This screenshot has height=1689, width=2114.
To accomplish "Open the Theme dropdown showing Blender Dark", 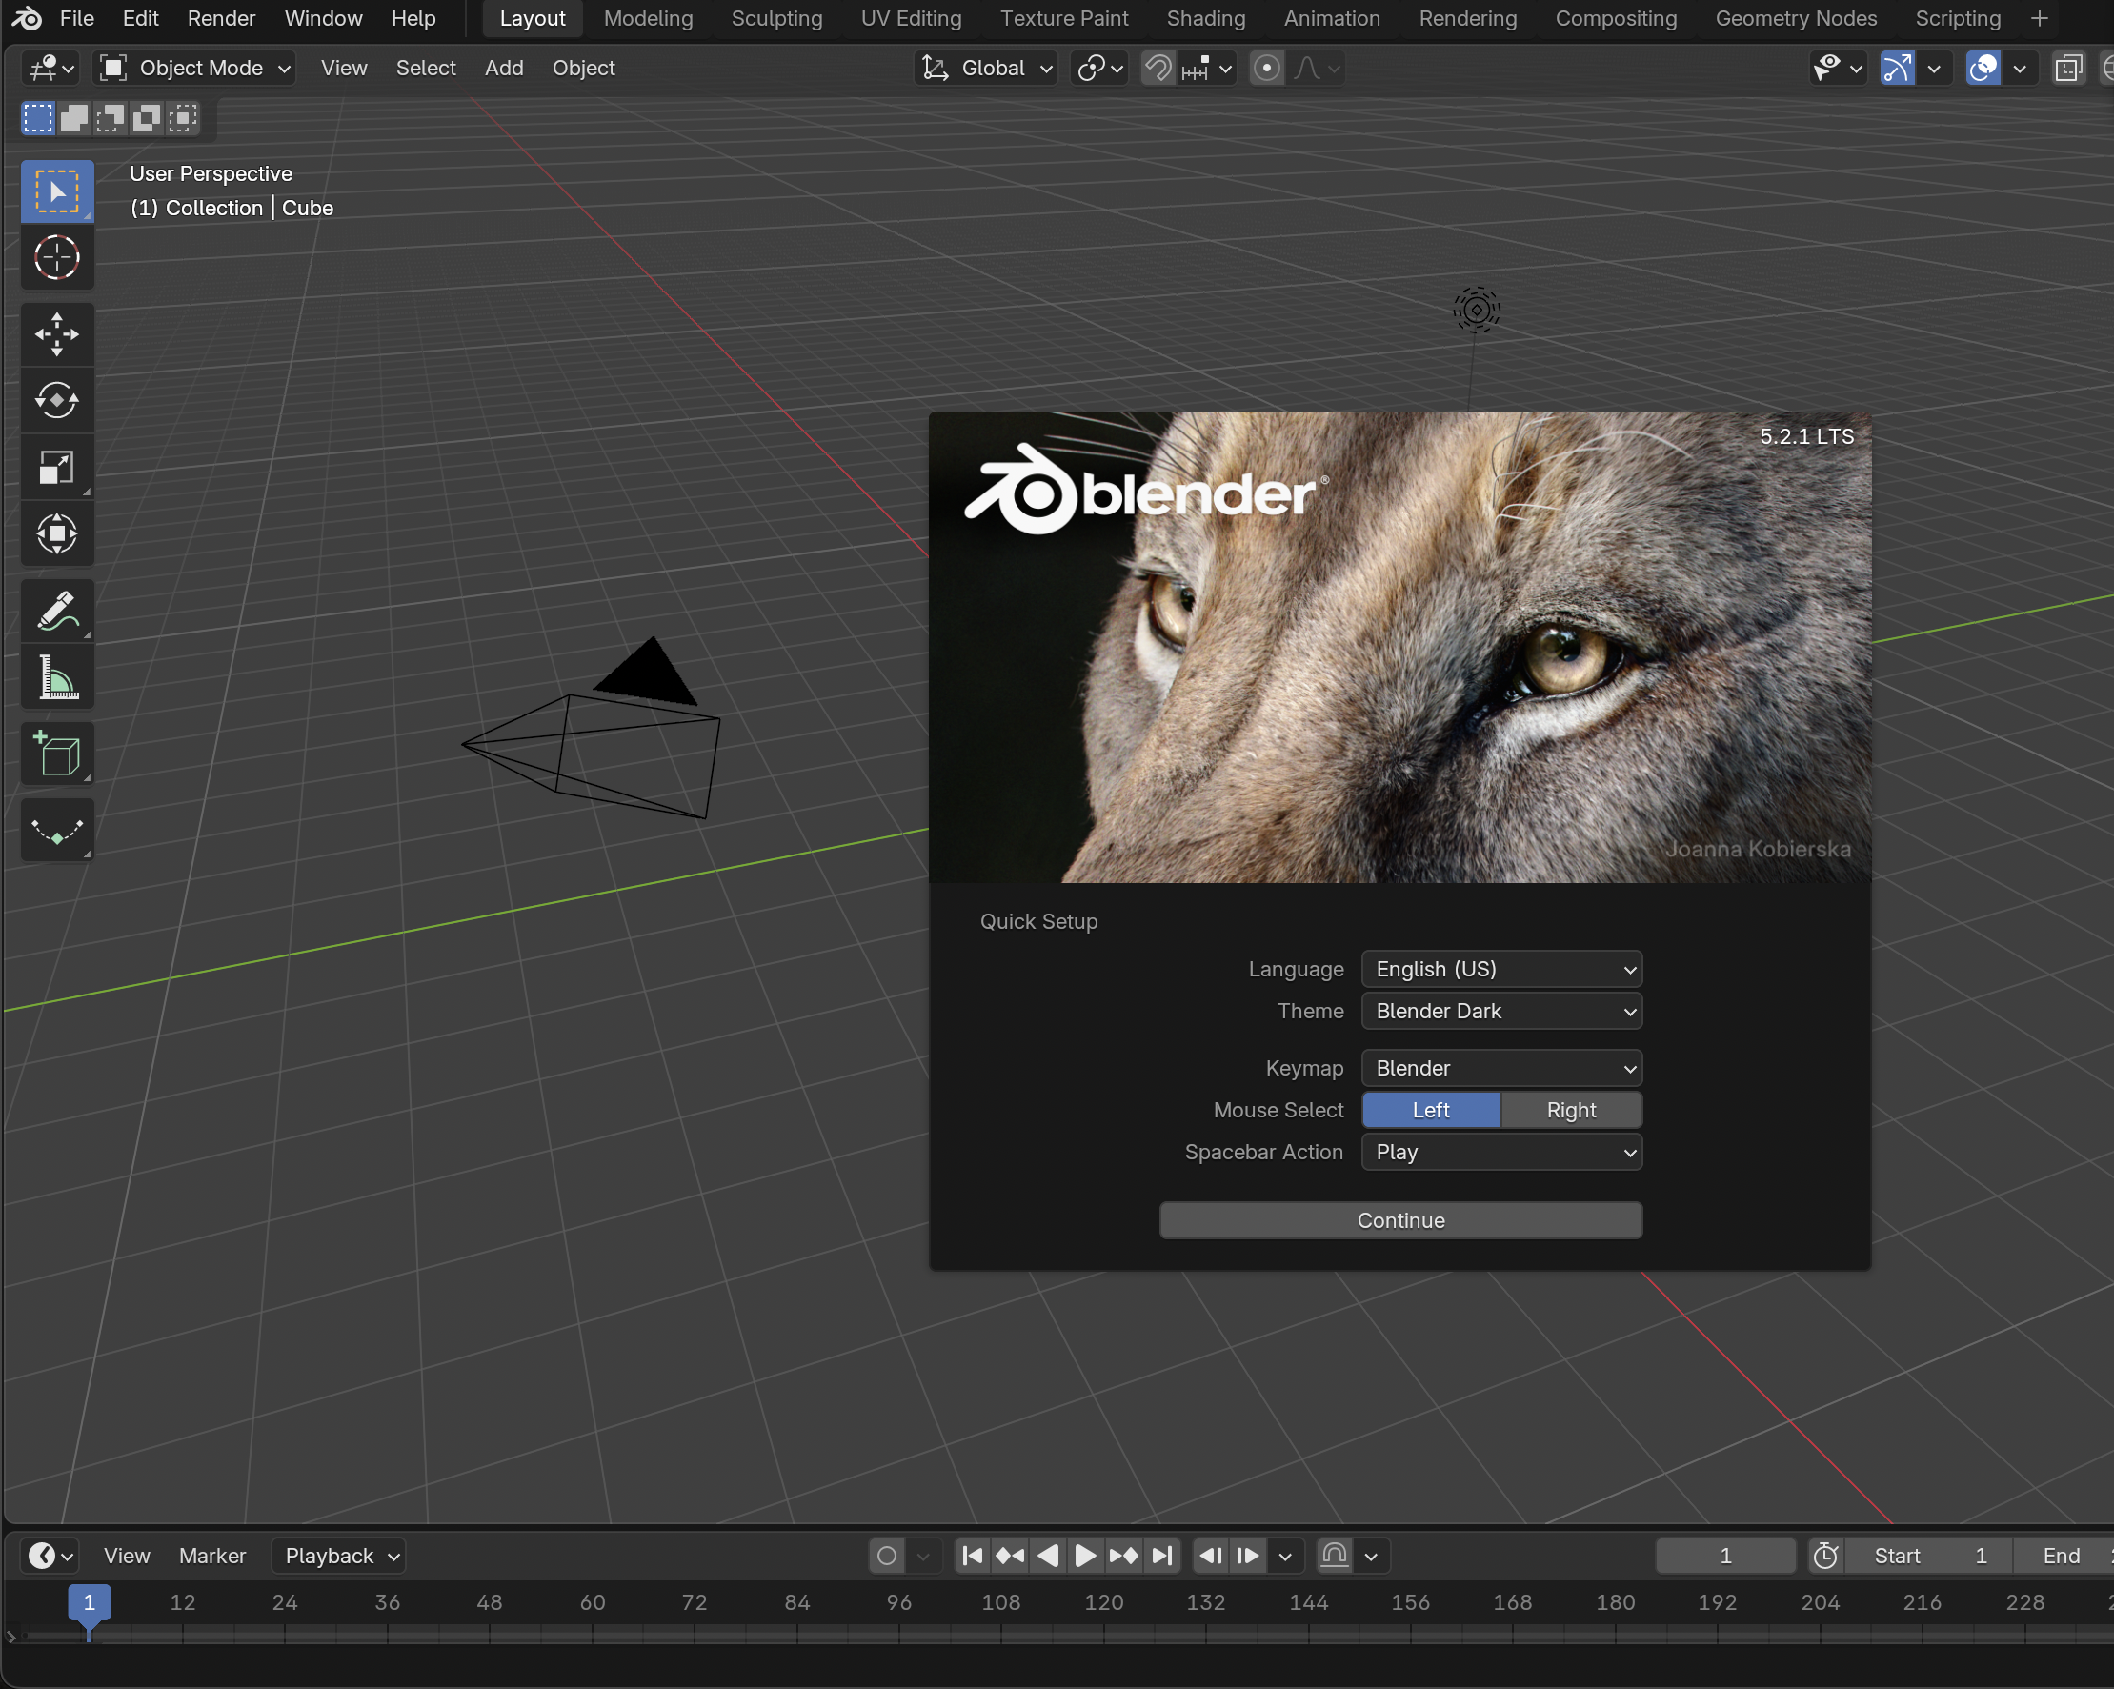I will [x=1501, y=1011].
